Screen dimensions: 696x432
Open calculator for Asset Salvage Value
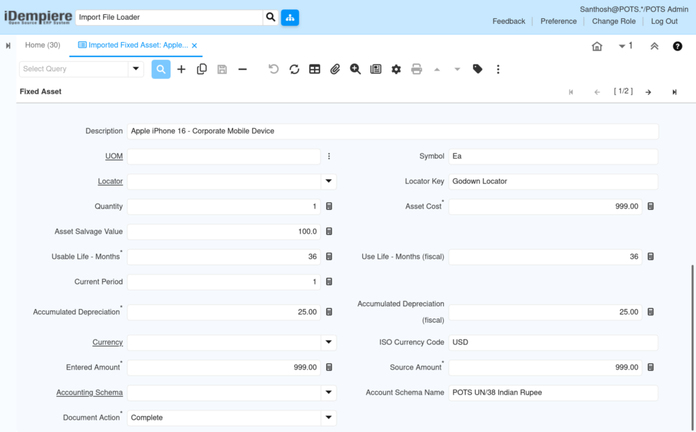[329, 232]
